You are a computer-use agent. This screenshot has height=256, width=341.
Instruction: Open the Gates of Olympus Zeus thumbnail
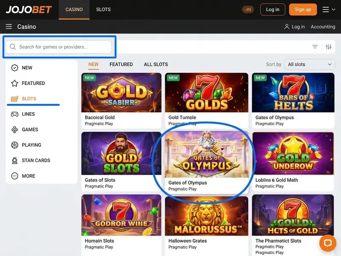coord(207,154)
